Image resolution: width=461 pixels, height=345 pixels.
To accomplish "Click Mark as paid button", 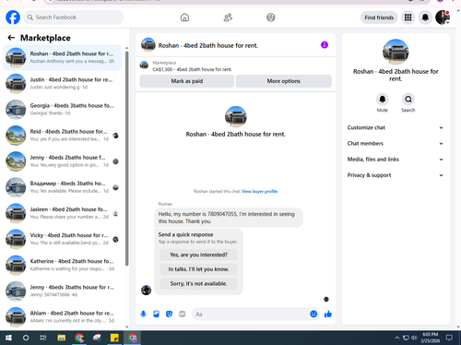I will pos(187,81).
